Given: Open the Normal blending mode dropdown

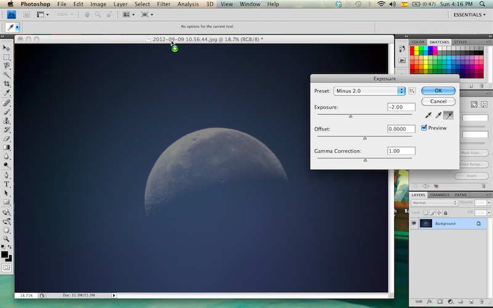Looking at the screenshot, I should [x=434, y=203].
